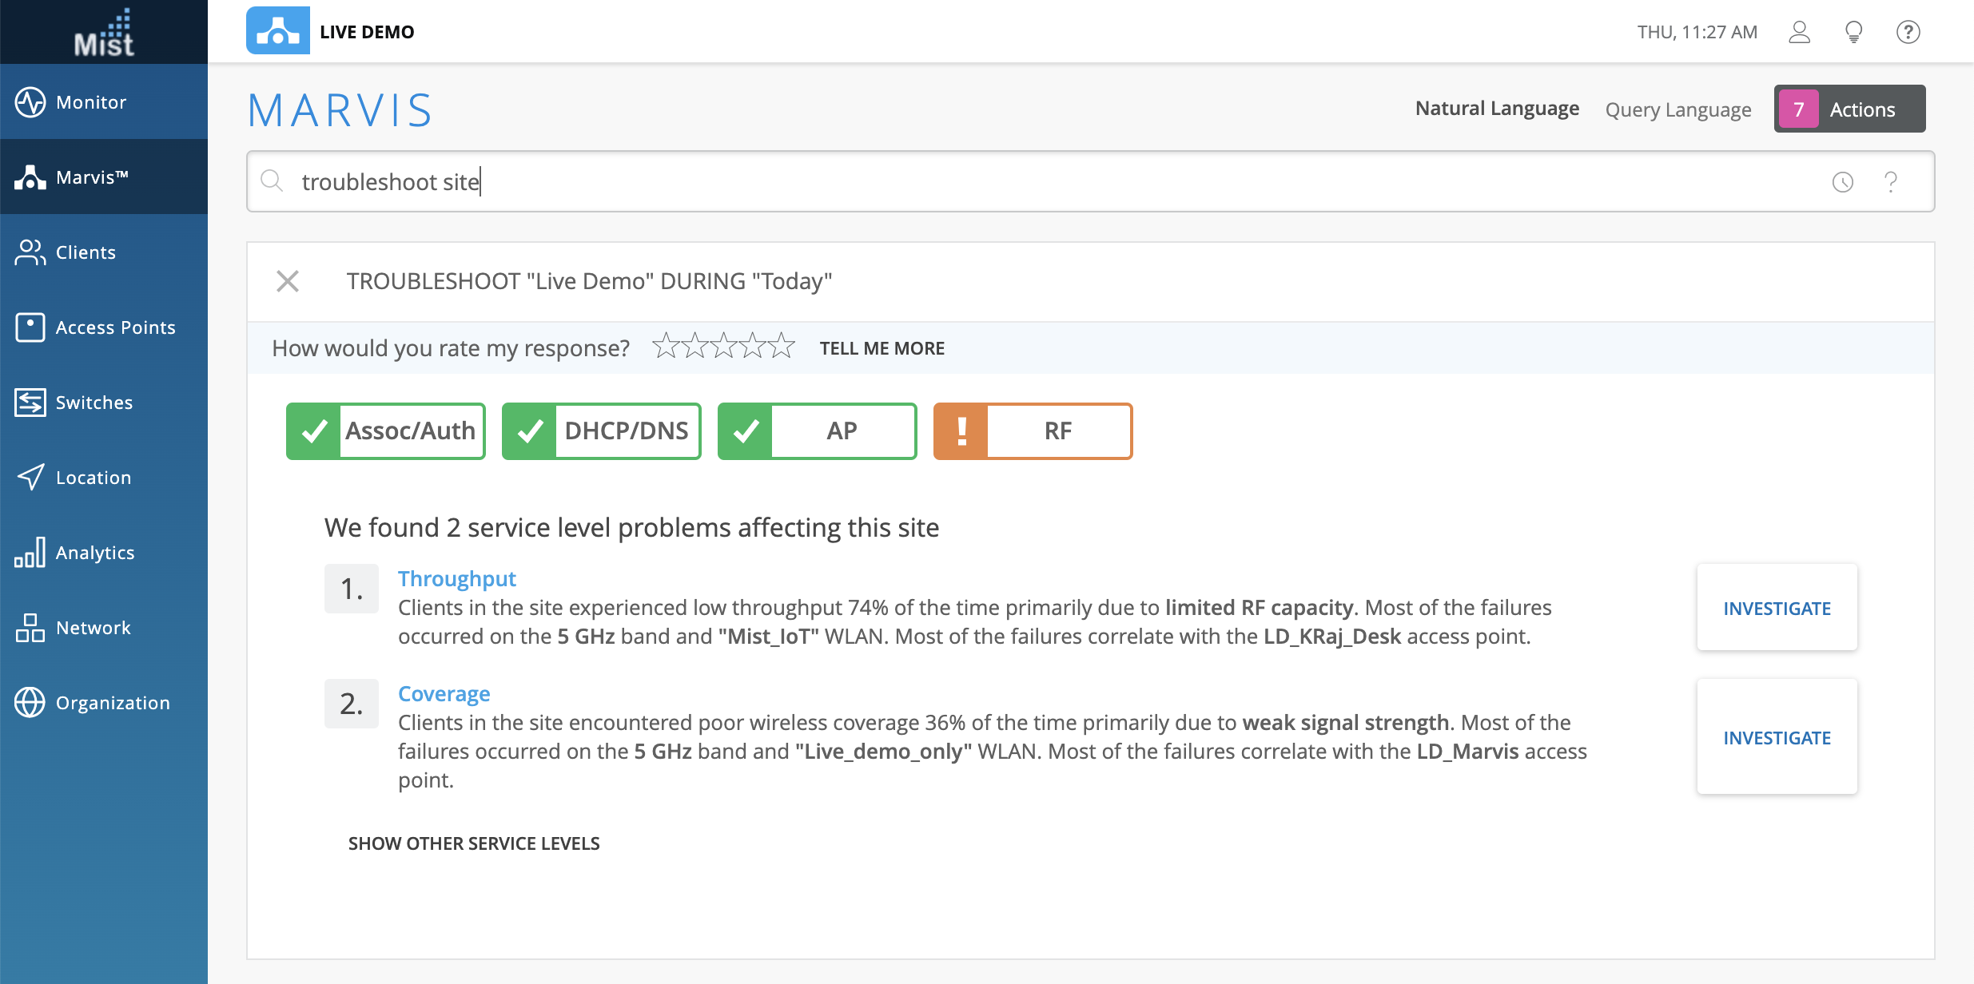Image resolution: width=1974 pixels, height=984 pixels.
Task: Toggle the Assoc/Auth status filter
Action: coord(386,431)
